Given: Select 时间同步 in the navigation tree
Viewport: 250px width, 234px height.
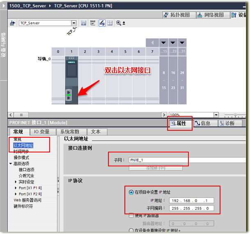Looking at the screenshot, I should [21, 151].
